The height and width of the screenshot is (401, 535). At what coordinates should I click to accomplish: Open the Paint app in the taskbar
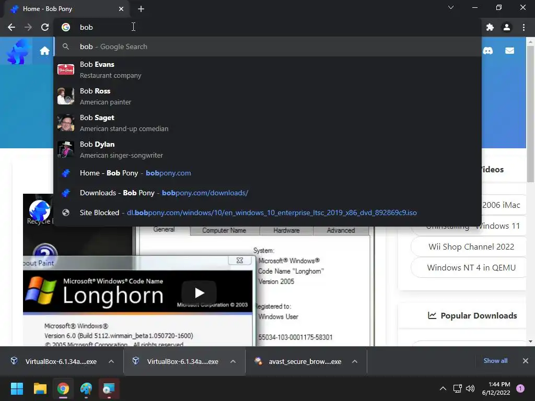86,388
